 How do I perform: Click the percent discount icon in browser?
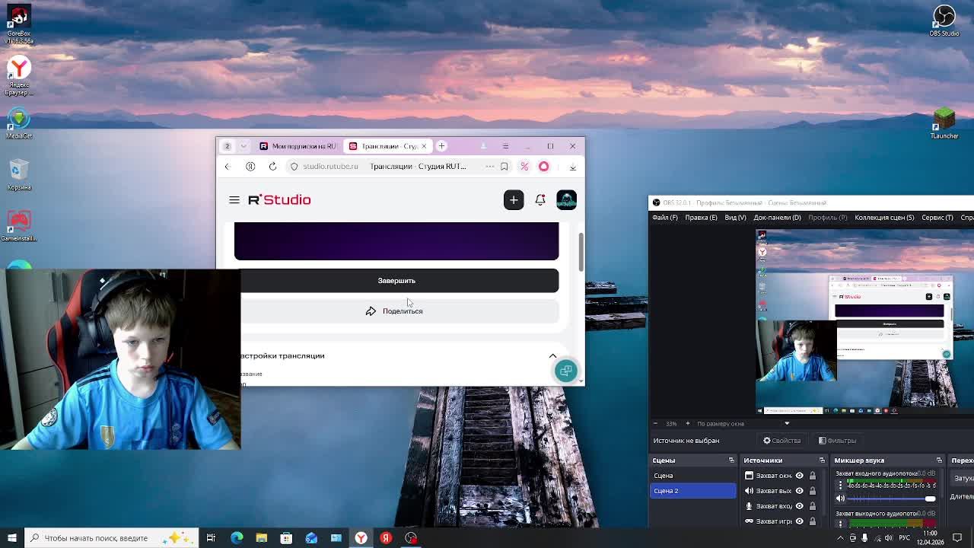pyautogui.click(x=524, y=166)
